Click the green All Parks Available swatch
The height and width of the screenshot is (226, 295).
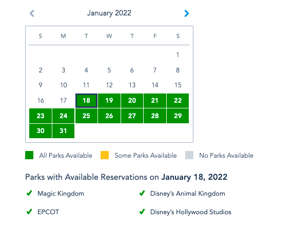[x=29, y=155]
